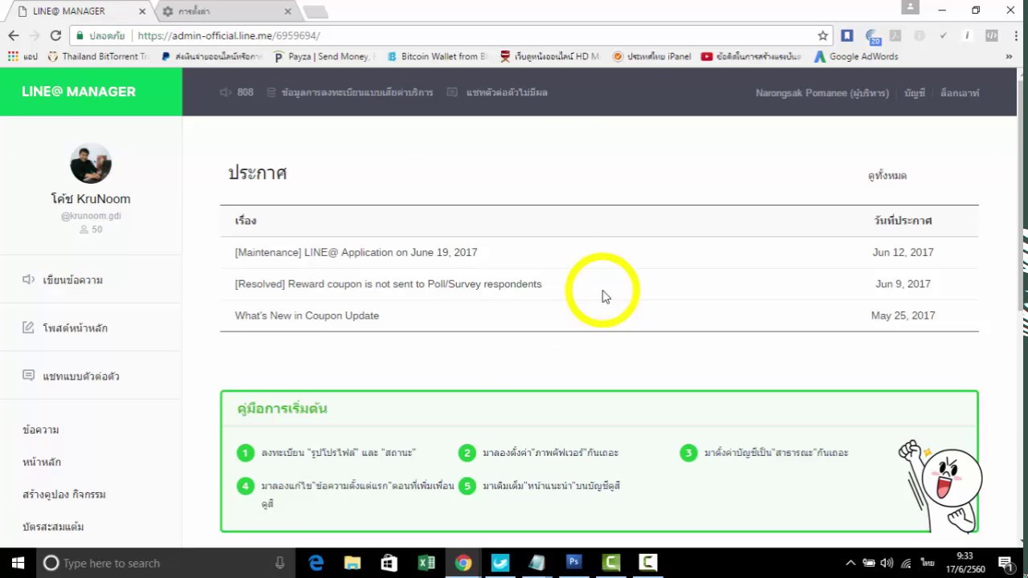Click step 3 green circle in guide
This screenshot has width=1028, height=578.
(688, 453)
